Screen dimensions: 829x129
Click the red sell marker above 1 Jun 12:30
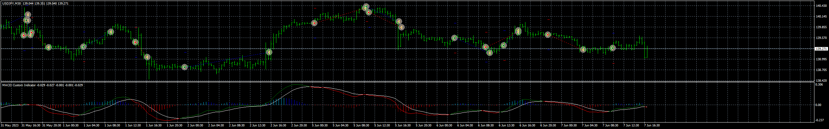pyautogui.click(x=135, y=42)
